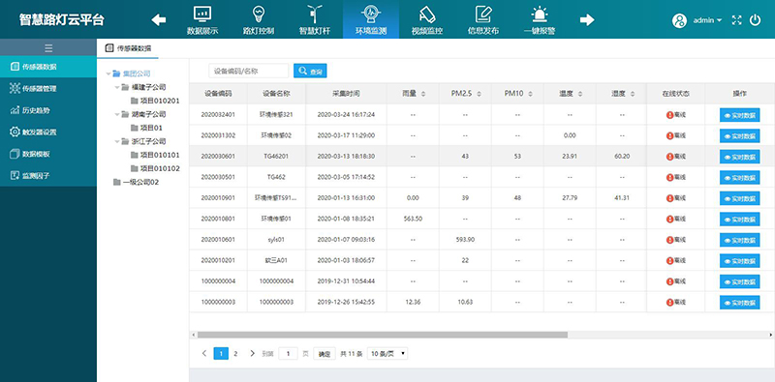This screenshot has width=775, height=382.
Task: Open the 智慧灯杆 lamp pole icon
Action: coord(314,14)
